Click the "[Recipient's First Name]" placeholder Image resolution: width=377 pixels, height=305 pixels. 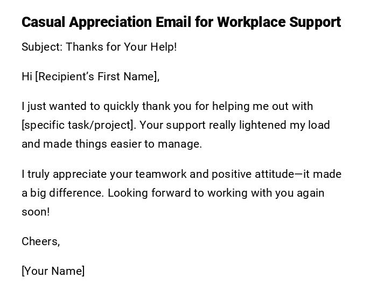click(x=97, y=77)
